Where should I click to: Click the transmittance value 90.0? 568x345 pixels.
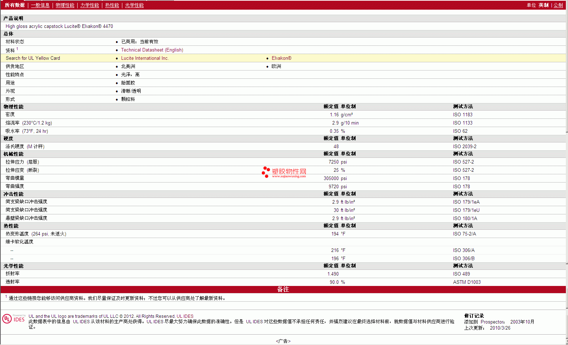coord(334,282)
